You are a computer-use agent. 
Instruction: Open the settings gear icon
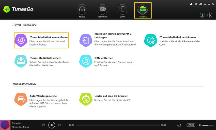point(196,4)
